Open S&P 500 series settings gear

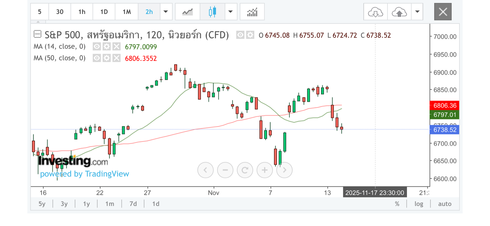pyautogui.click(x=250, y=35)
